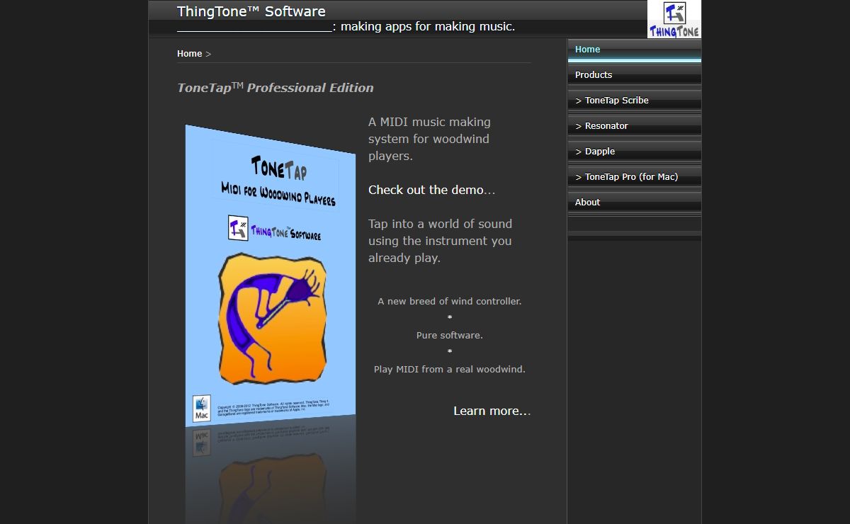The height and width of the screenshot is (524, 850).
Task: Click the 'A MIDI music making system' paragraph
Action: (429, 139)
